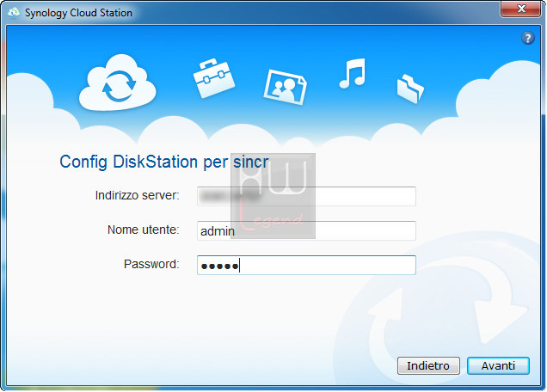Screen dimensions: 547x392
Task: Click the photo icon in banner
Action: pyautogui.click(x=285, y=87)
